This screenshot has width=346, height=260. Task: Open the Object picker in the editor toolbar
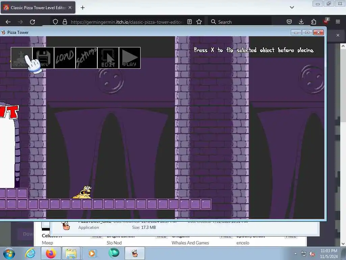pyautogui.click(x=22, y=58)
